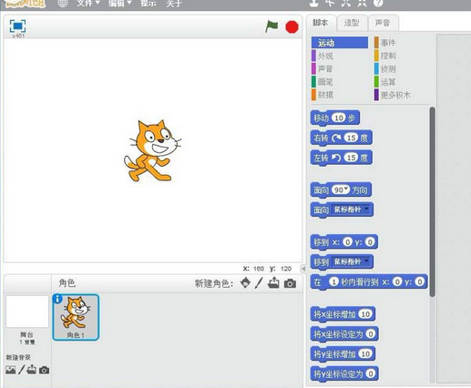Open the 提示 menu item
Screen dimensions: 471x388
point(148,4)
